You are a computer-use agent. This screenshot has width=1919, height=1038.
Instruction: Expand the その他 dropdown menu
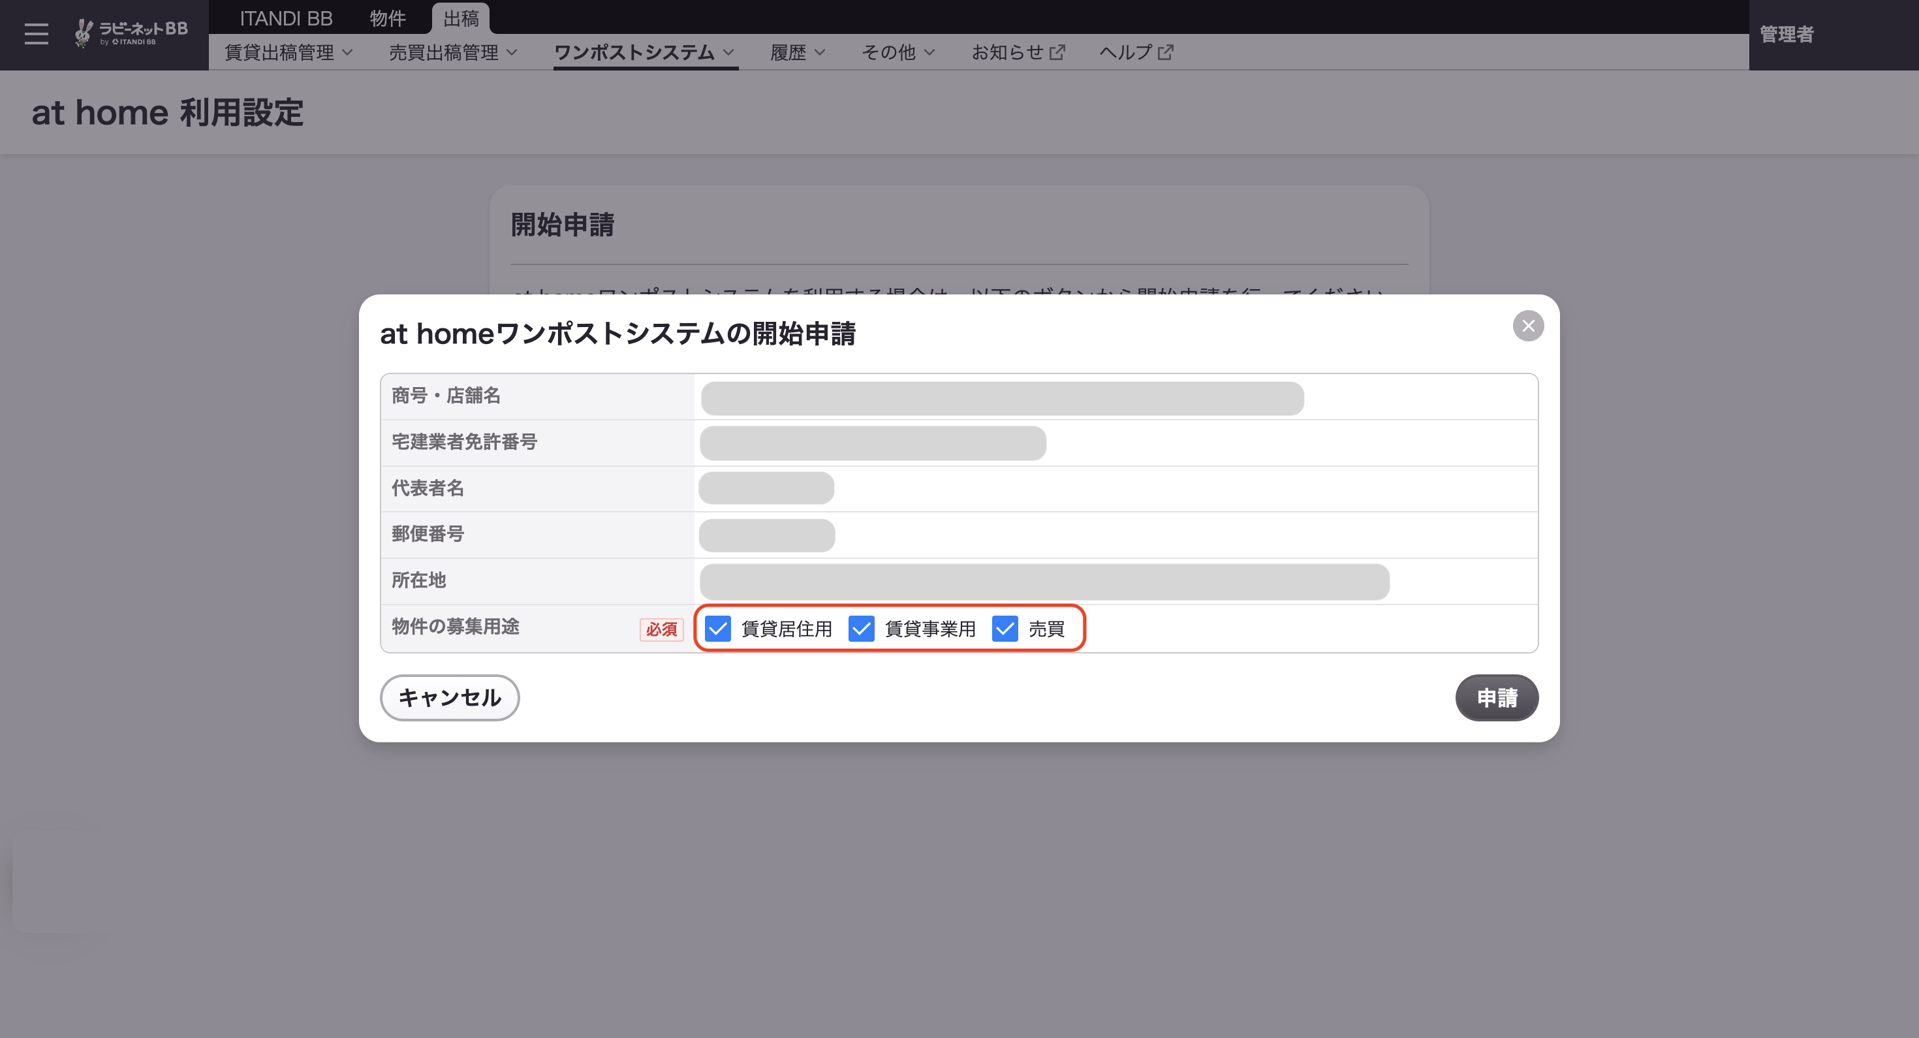click(898, 52)
